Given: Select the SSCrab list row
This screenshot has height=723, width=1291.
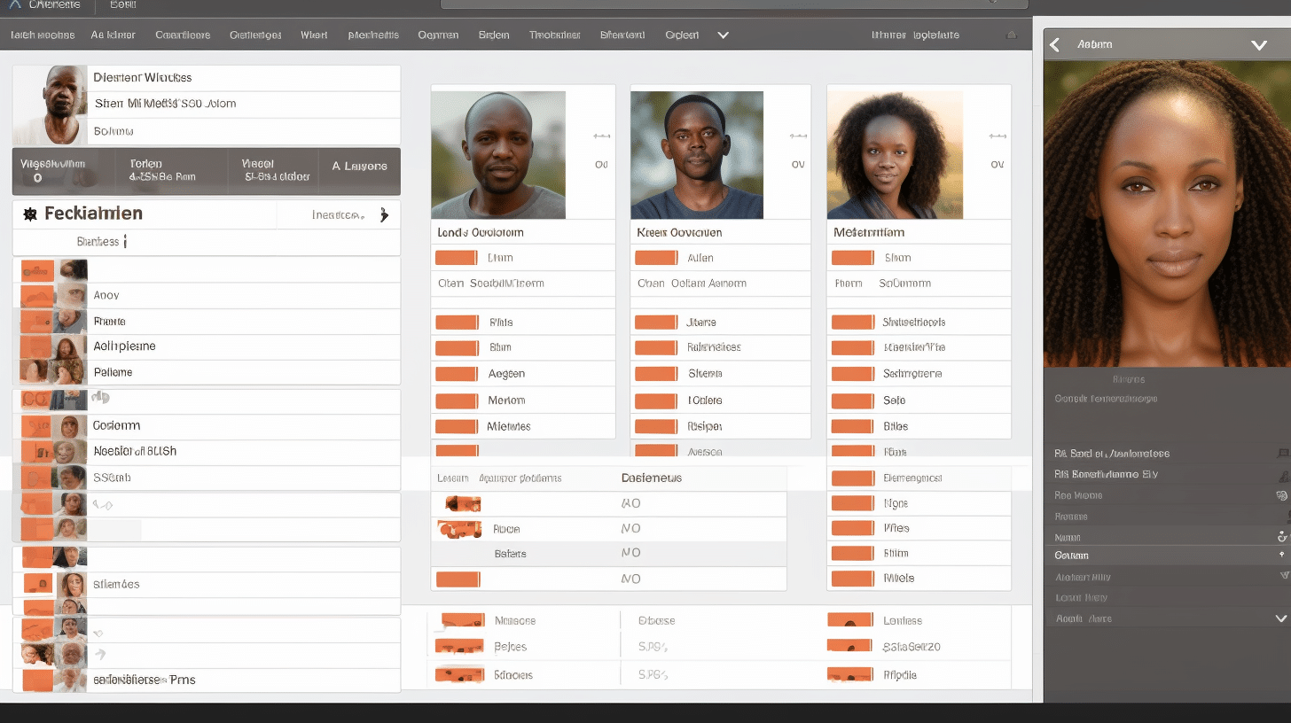Looking at the screenshot, I should pos(207,478).
